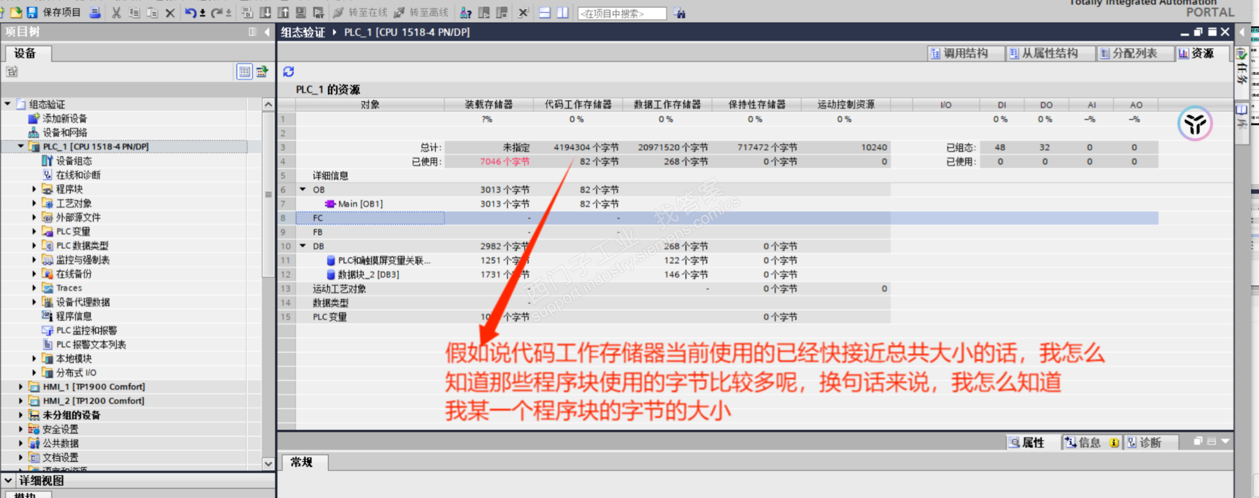Click the undo arrow icon
The width and height of the screenshot is (1259, 498).
pyautogui.click(x=191, y=12)
